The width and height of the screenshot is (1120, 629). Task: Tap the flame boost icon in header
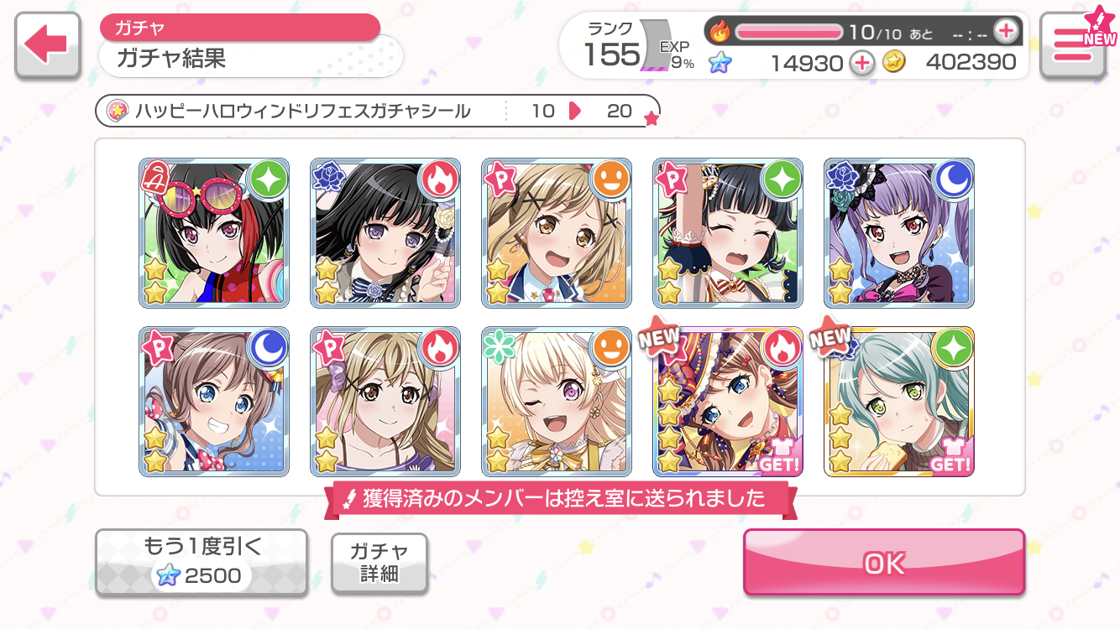coord(720,32)
